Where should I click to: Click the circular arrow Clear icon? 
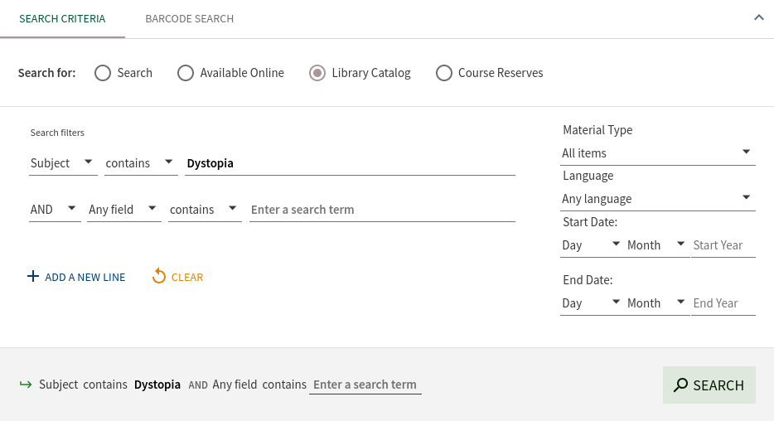tap(159, 277)
